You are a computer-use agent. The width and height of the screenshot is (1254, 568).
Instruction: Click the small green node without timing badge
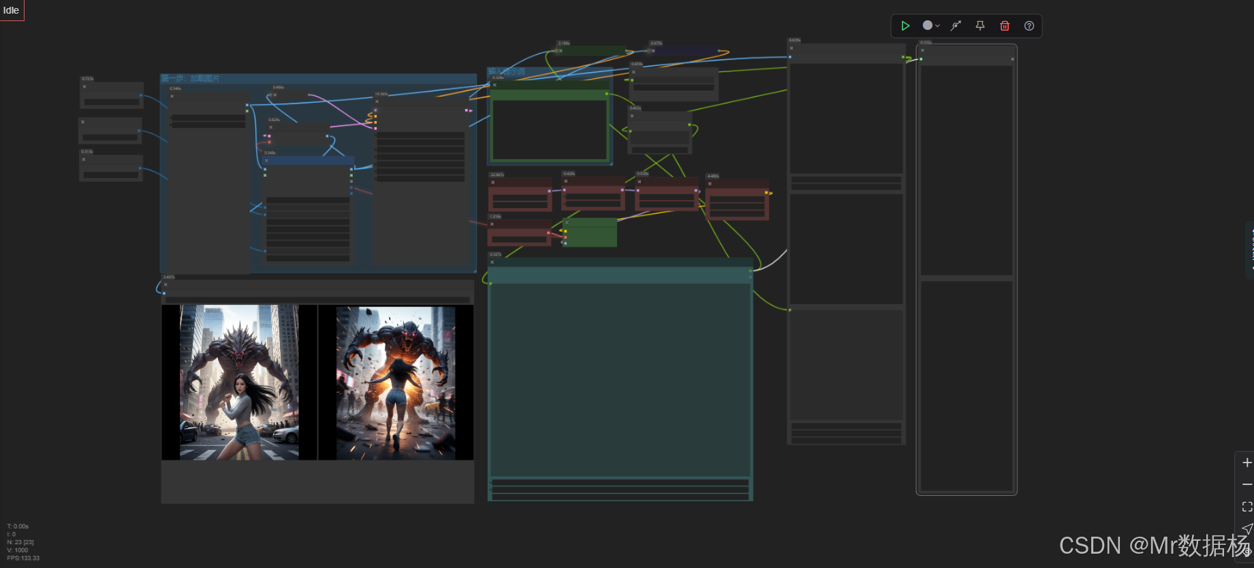(x=590, y=233)
